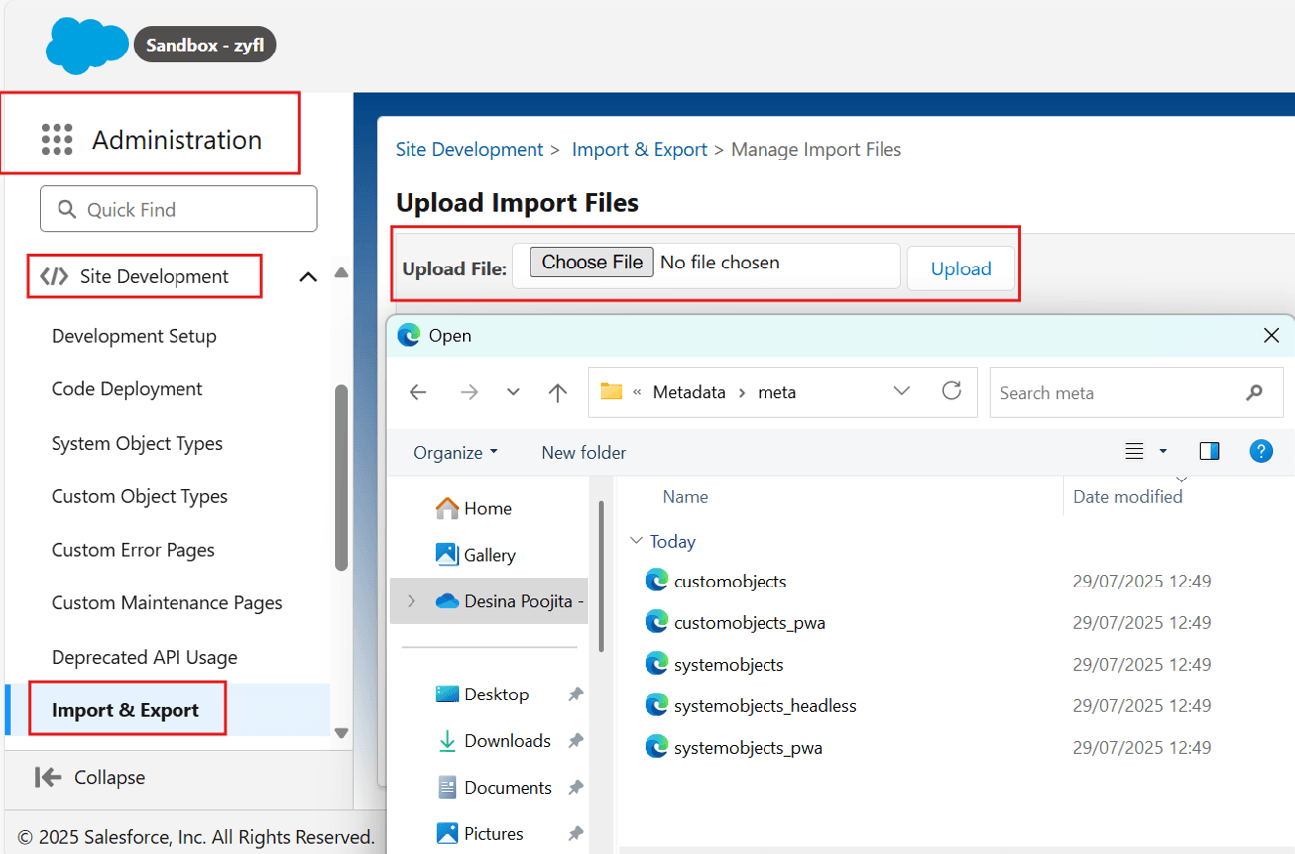
Task: Click New folder in the Open dialog
Action: pyautogui.click(x=584, y=453)
